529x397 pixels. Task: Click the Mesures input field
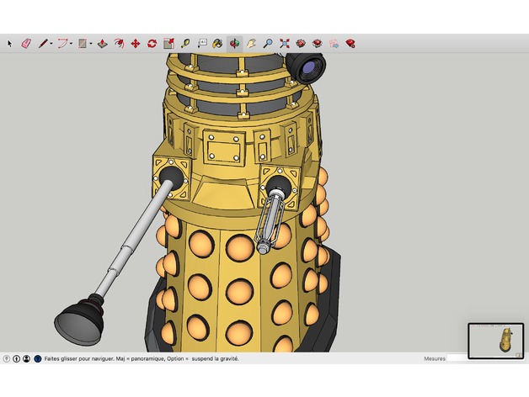click(x=457, y=358)
